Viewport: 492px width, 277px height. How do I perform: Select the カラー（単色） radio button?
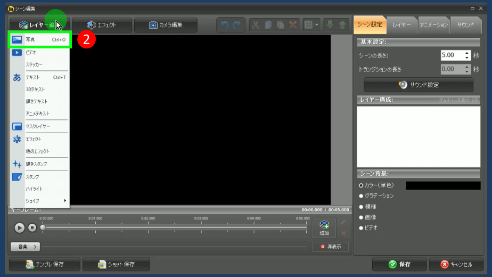coord(362,185)
